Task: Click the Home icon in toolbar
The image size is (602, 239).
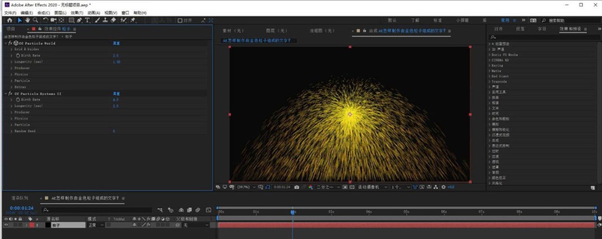Action: pos(9,20)
